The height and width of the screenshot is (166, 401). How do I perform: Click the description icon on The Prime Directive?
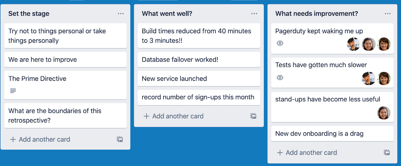[13, 90]
